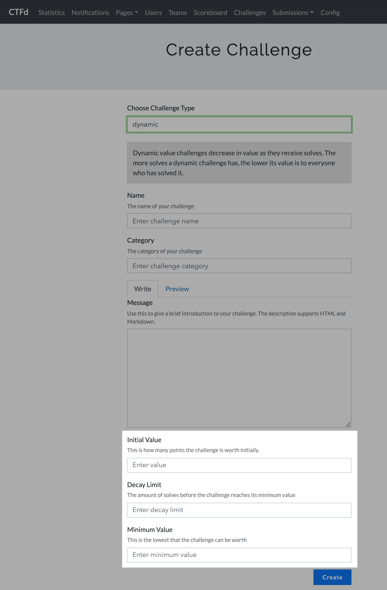Image resolution: width=387 pixels, height=590 pixels.
Task: Click the Decay Limit input field
Action: coord(239,510)
